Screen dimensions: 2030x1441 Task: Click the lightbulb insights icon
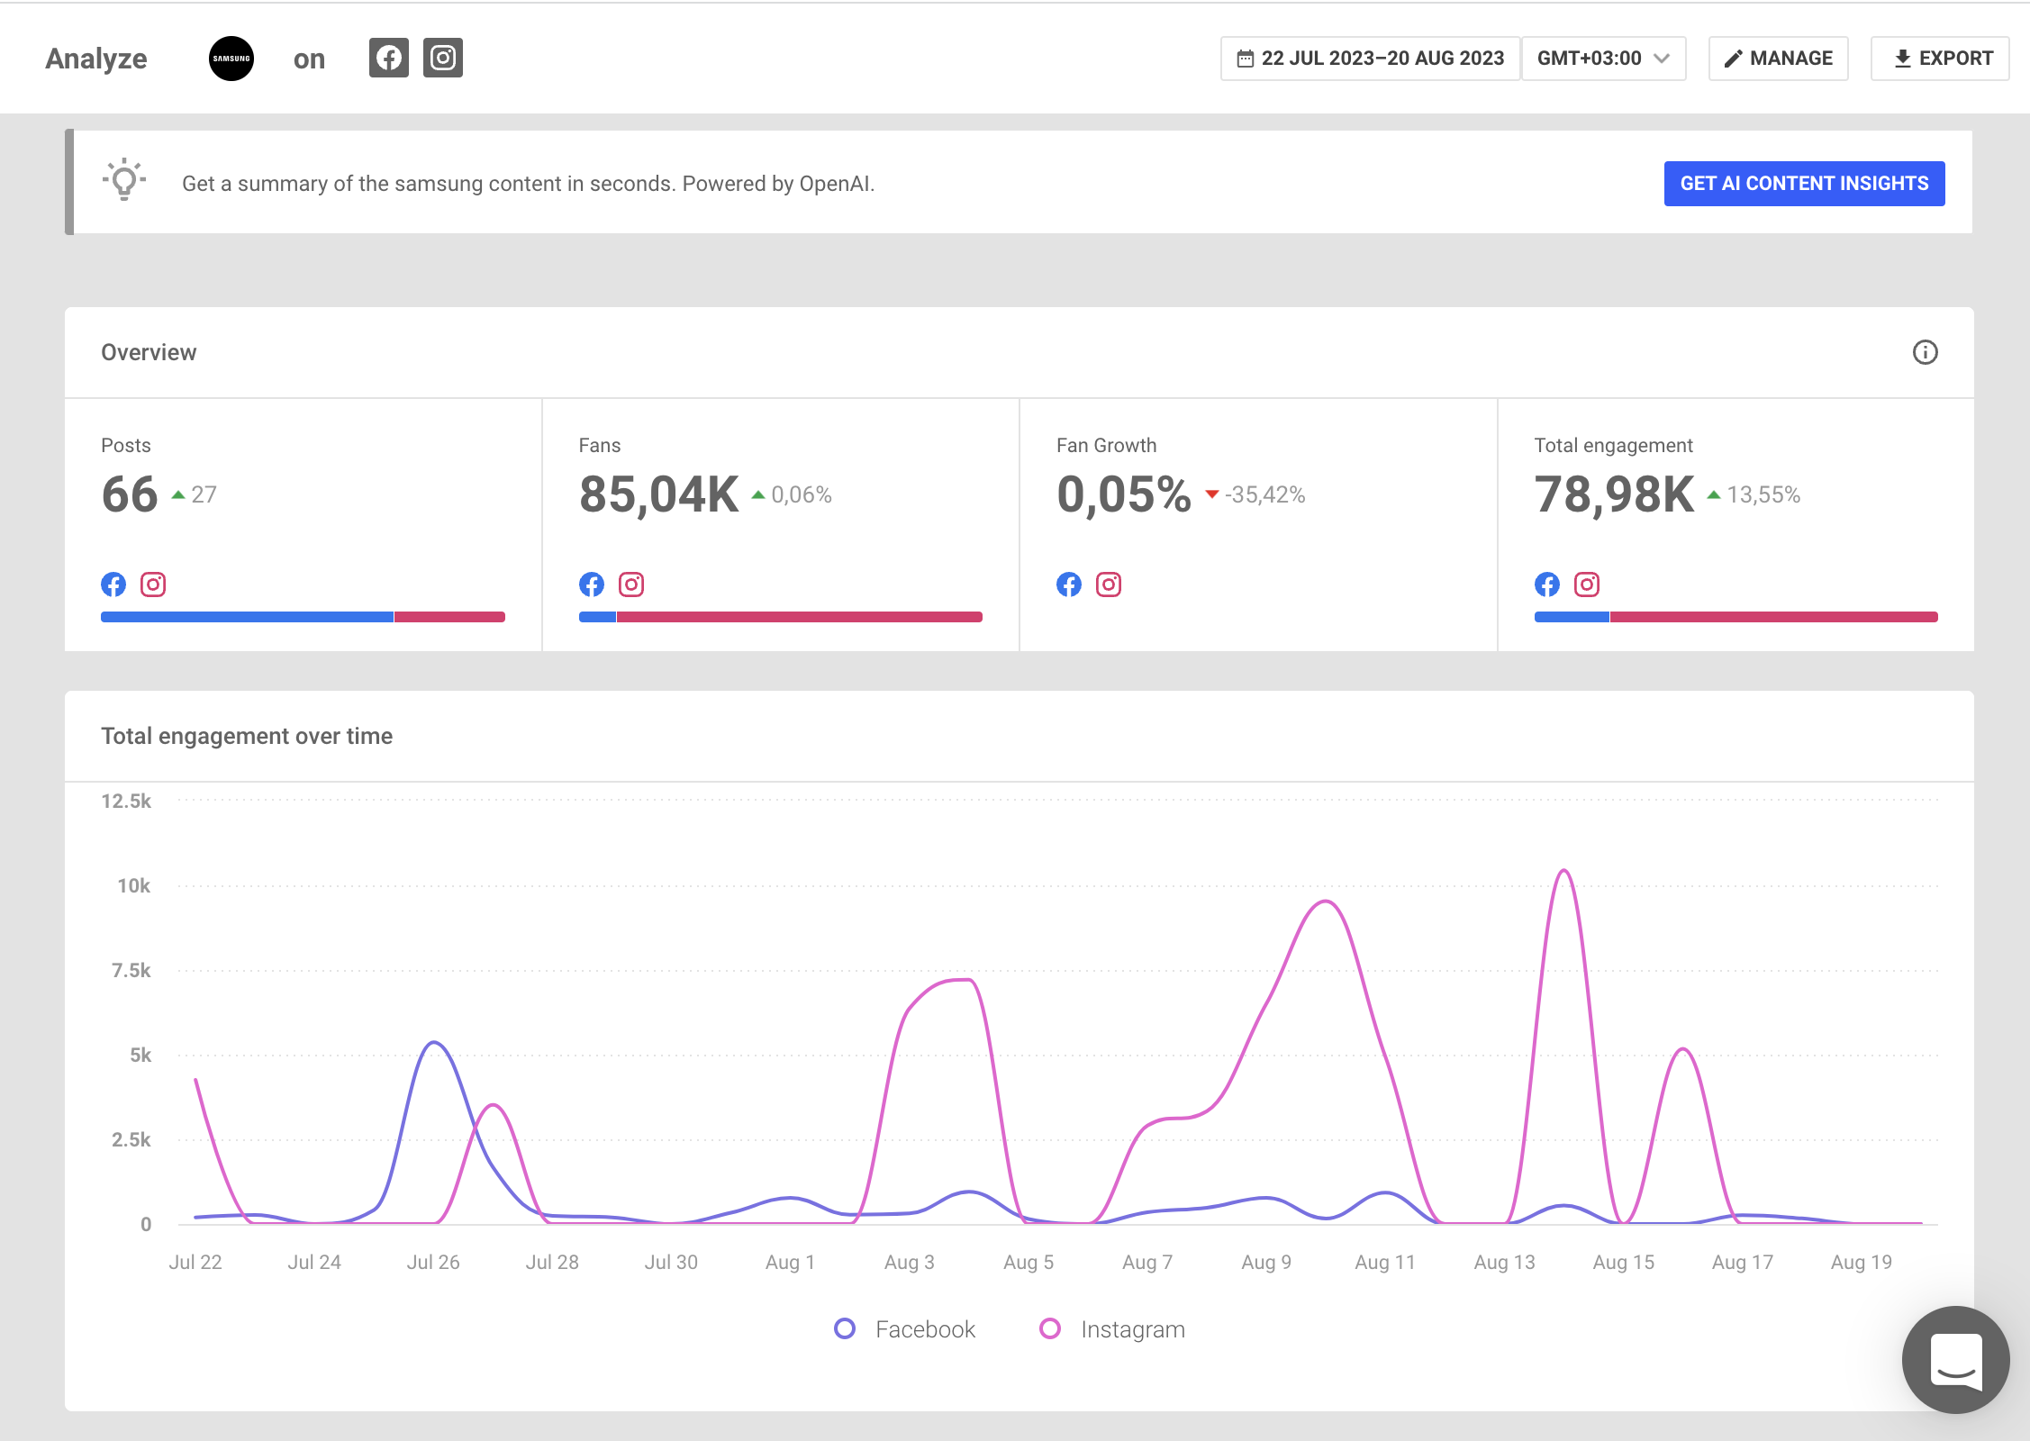[124, 180]
